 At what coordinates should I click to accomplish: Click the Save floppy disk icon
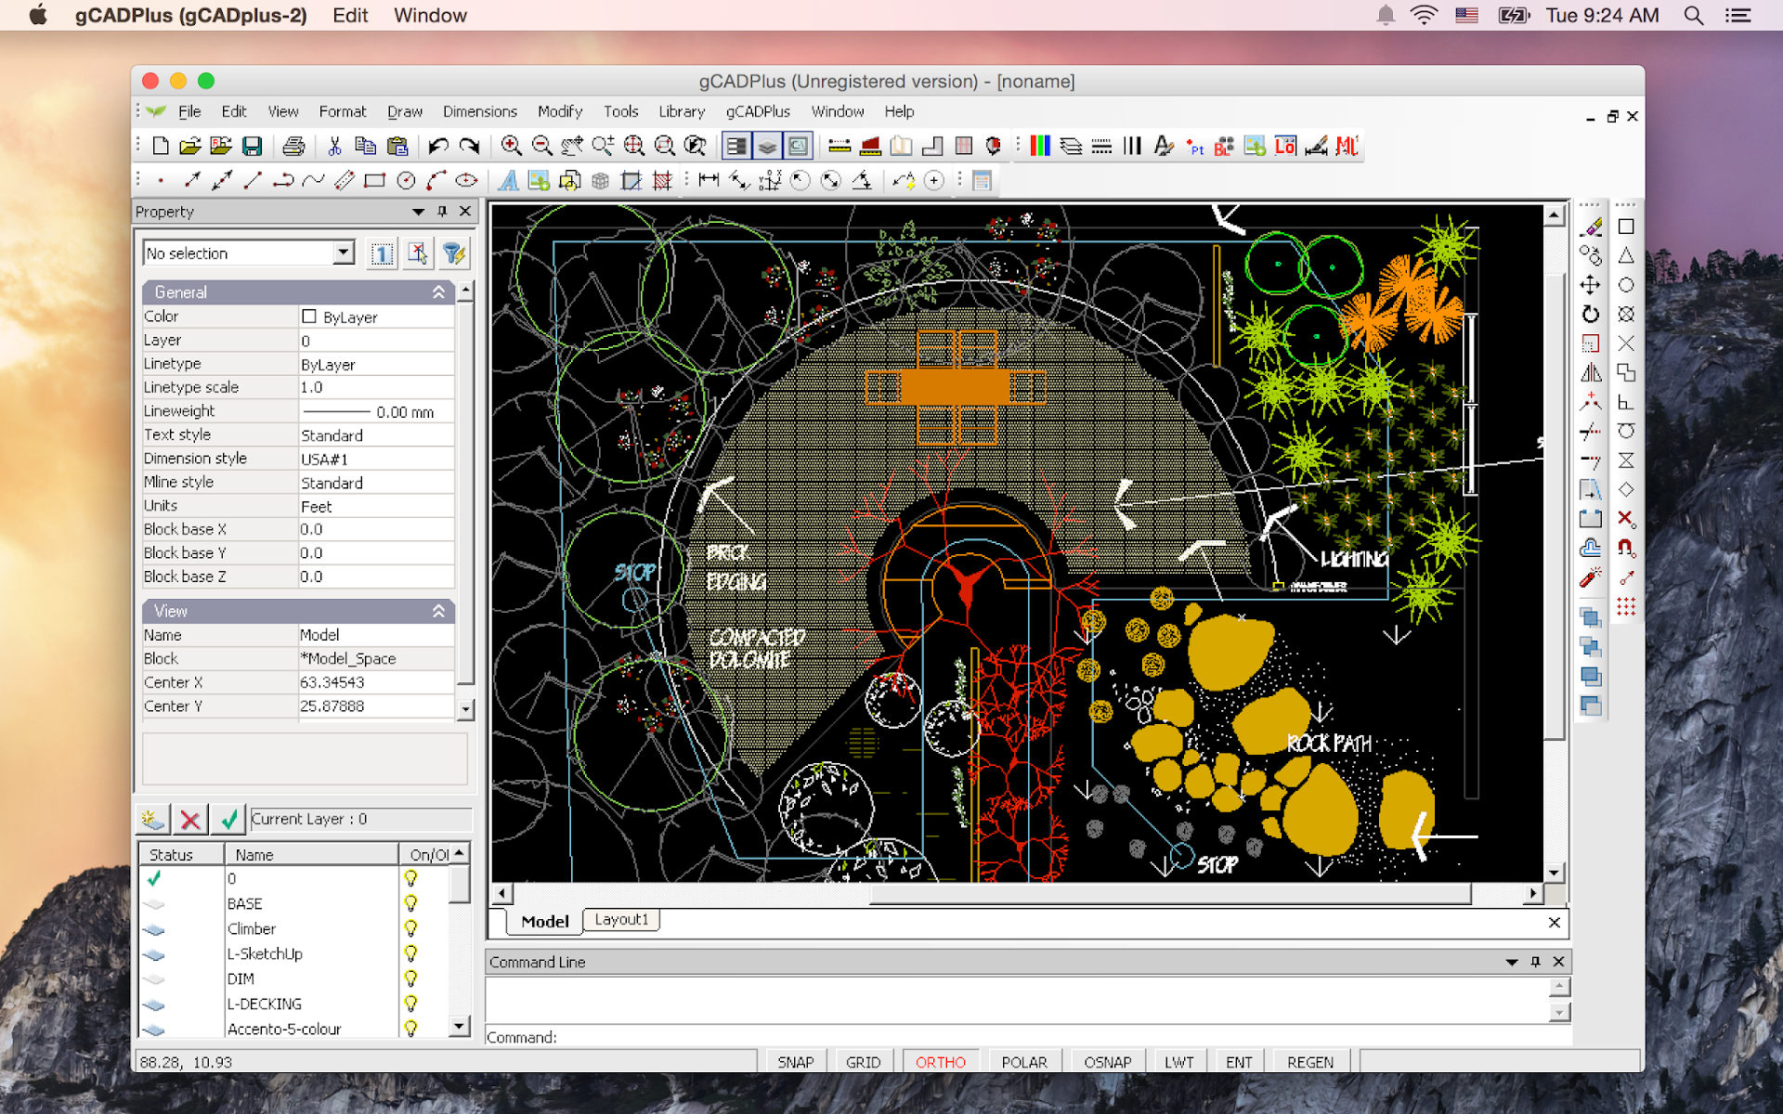(x=252, y=146)
